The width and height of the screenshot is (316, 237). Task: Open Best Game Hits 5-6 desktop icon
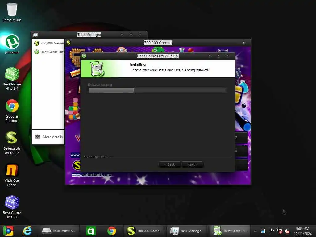(x=12, y=207)
